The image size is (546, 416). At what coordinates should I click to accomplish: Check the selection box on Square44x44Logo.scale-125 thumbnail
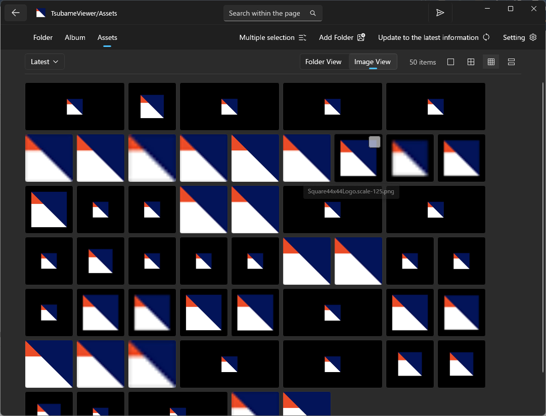(x=375, y=142)
